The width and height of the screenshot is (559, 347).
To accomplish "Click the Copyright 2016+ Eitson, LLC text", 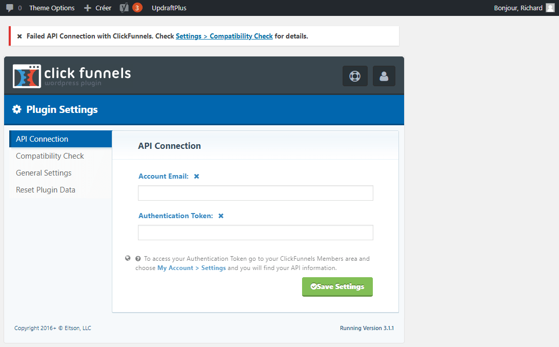I will [x=53, y=328].
